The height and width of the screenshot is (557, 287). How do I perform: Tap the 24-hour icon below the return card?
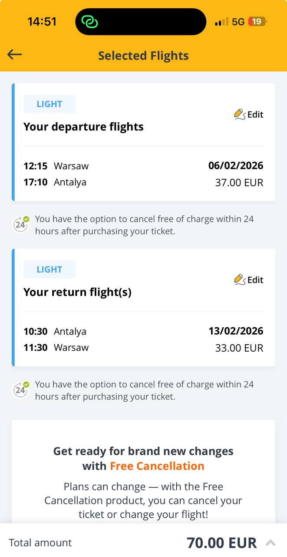(x=20, y=390)
